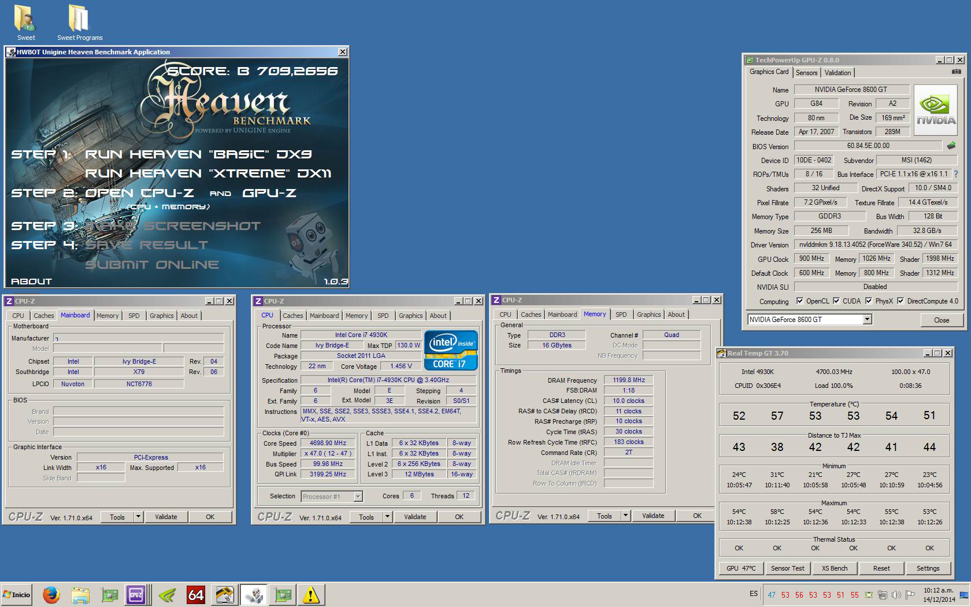971x607 pixels.
Task: Open Caches tab in Mainboard CPU-Z window
Action: coord(43,316)
